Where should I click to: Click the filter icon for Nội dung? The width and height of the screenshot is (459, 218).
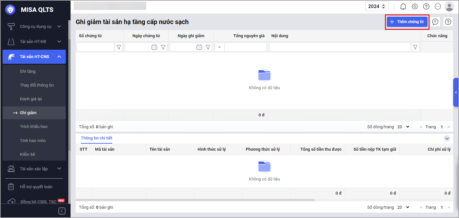pos(415,47)
